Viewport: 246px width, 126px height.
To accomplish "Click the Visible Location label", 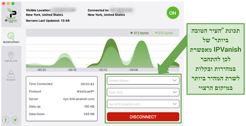I will click(38, 10).
